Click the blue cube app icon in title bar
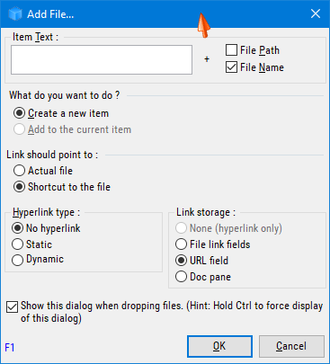The height and width of the screenshot is (364, 330). coord(15,14)
